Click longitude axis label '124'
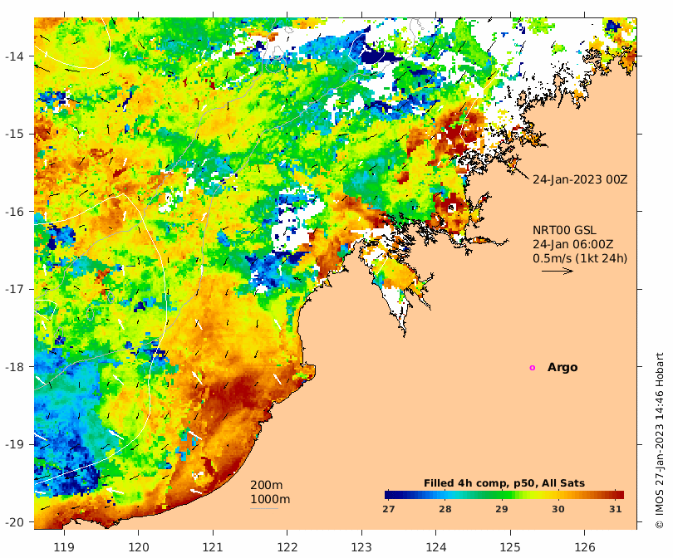 click(436, 547)
